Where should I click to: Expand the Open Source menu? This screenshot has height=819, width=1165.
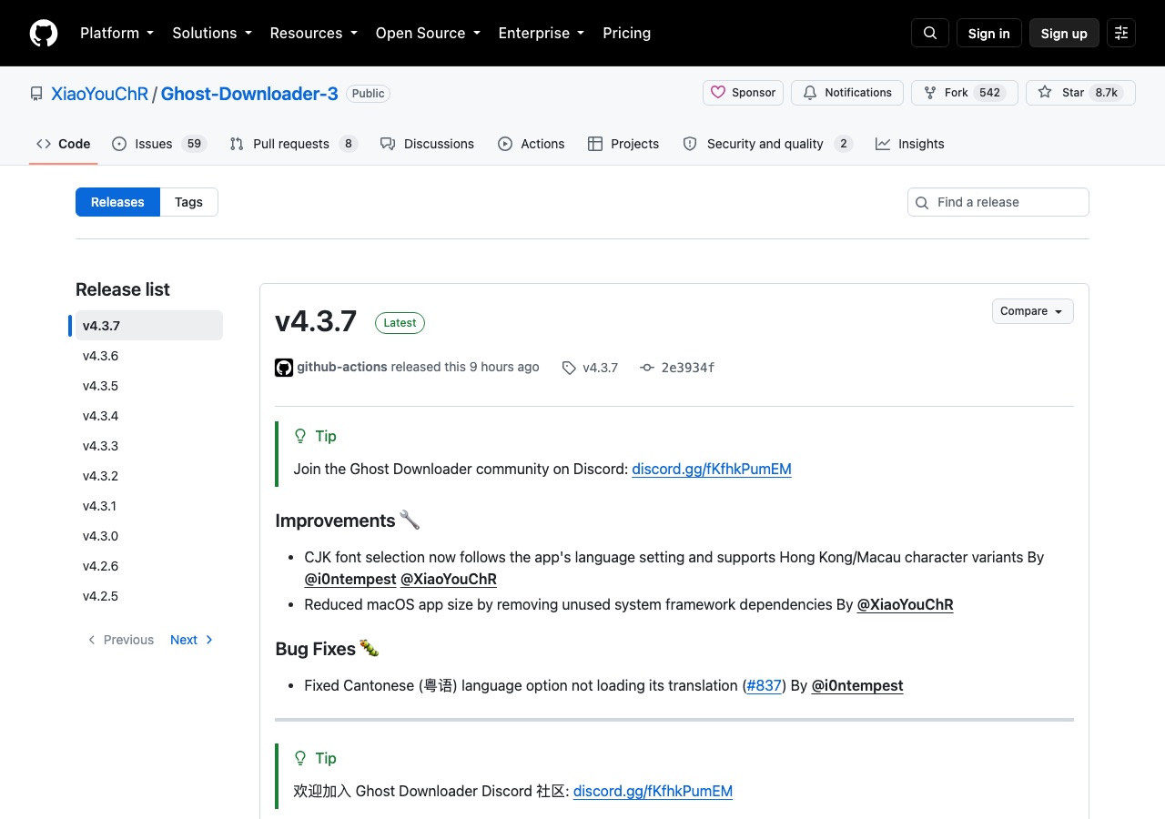pos(428,33)
